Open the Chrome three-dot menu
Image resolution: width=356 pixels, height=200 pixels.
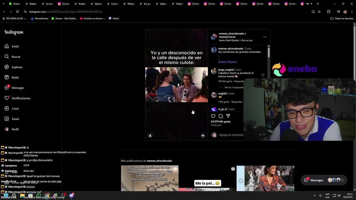pyautogui.click(x=352, y=12)
